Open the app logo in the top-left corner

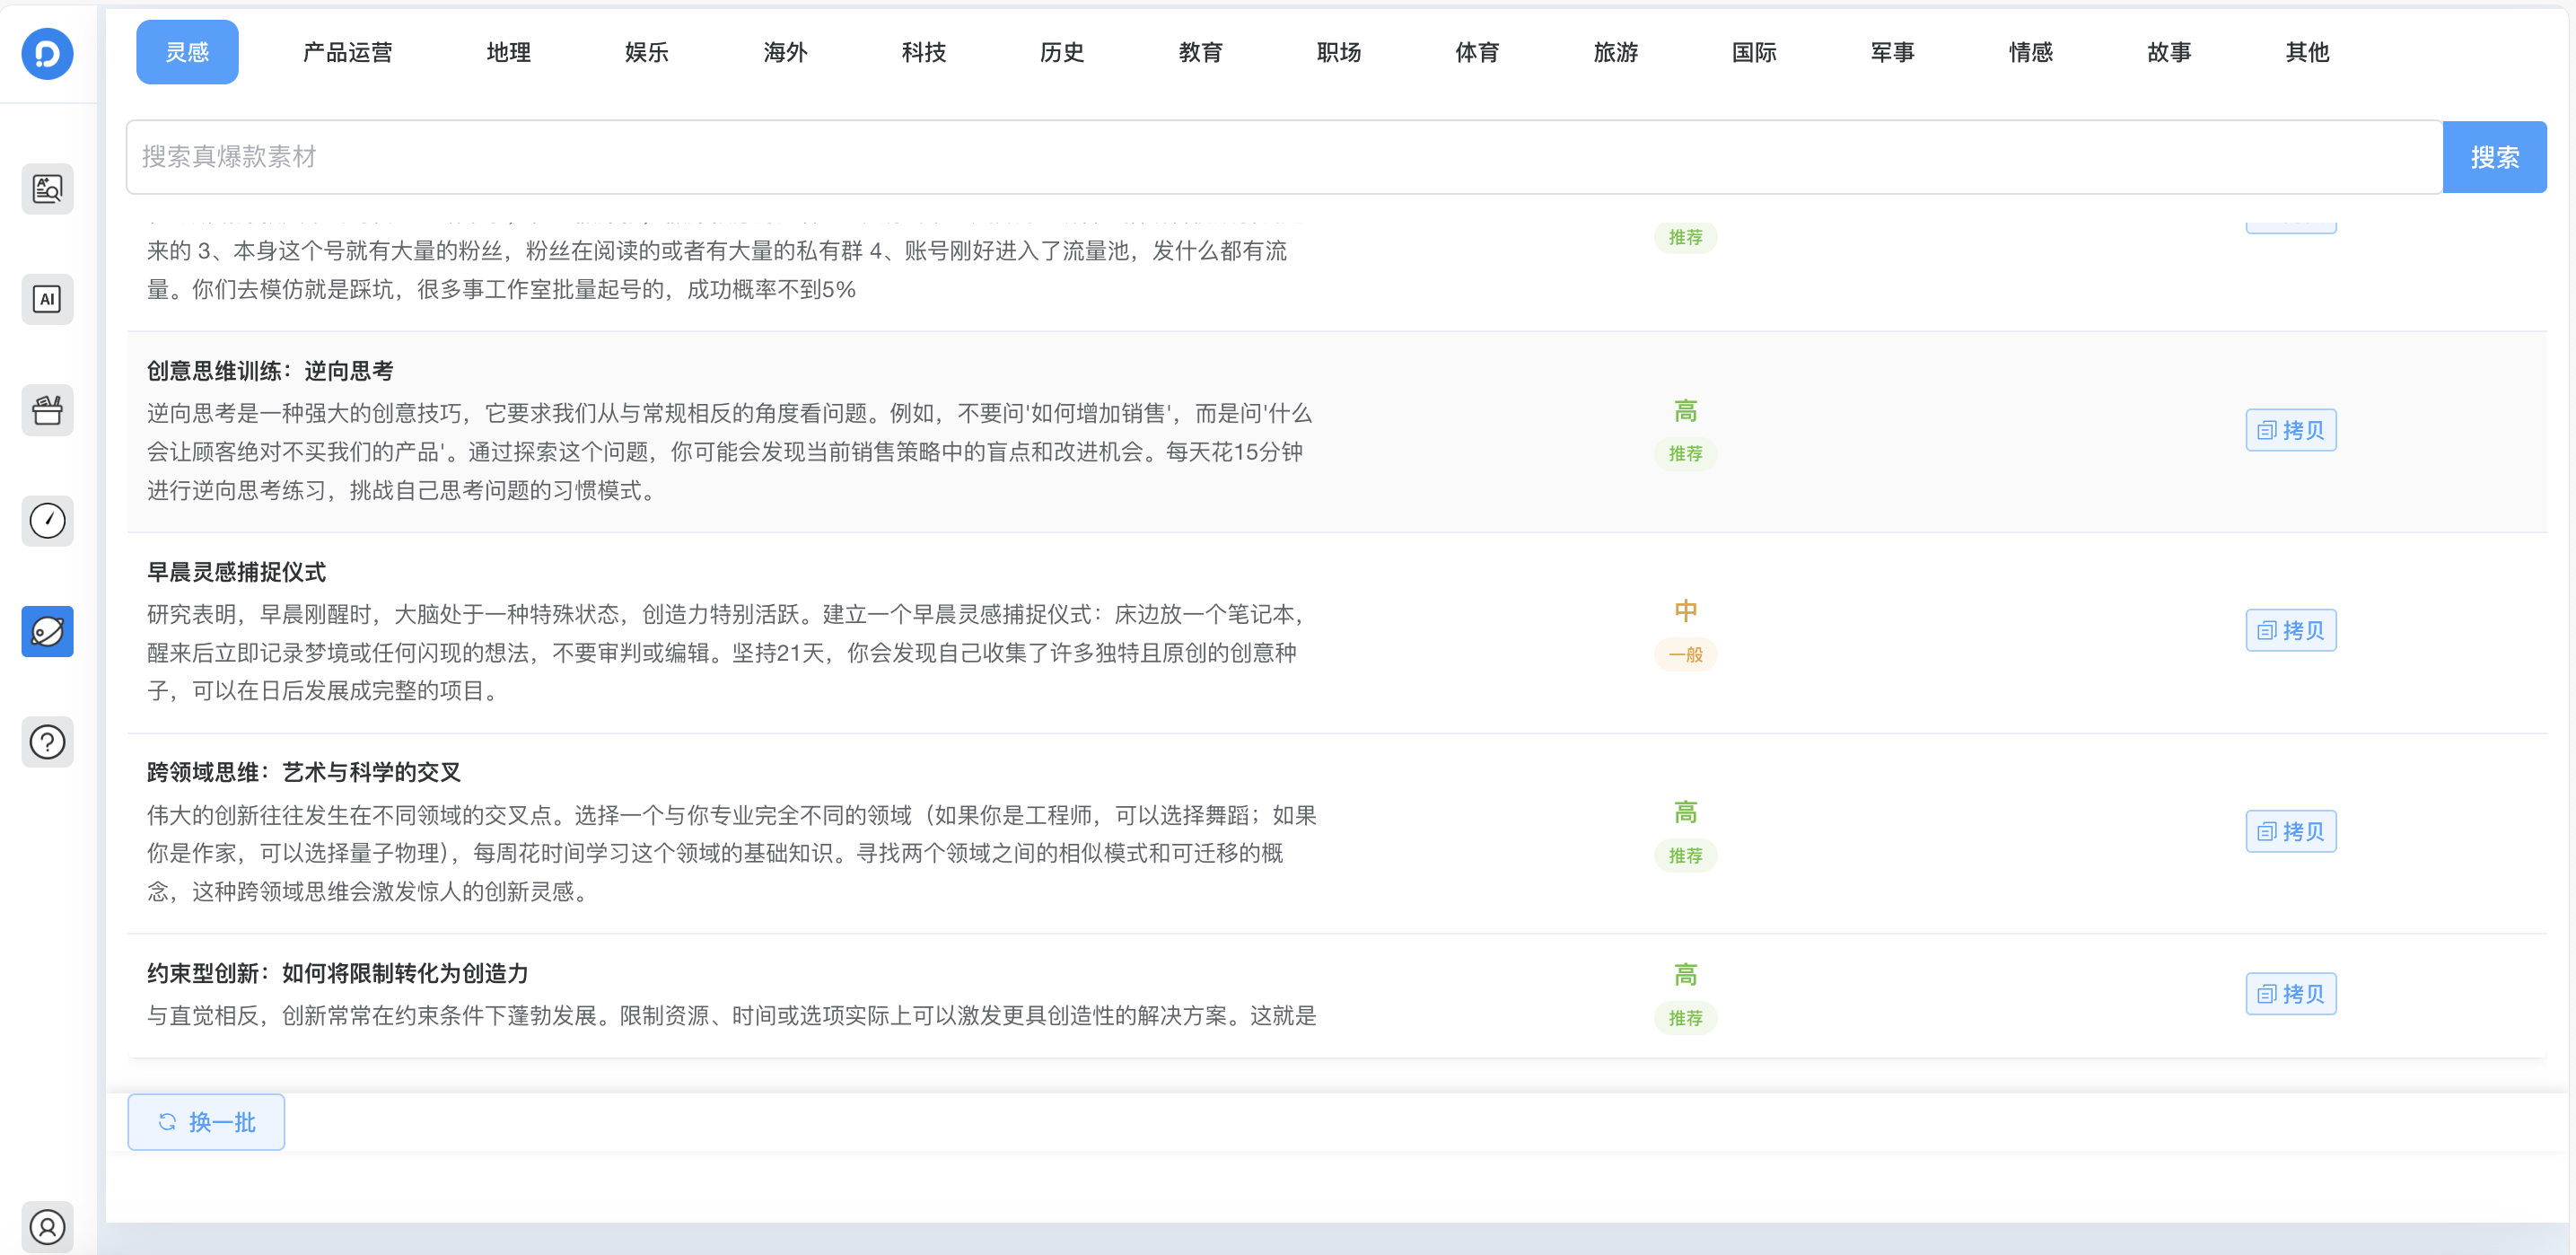pos(47,53)
